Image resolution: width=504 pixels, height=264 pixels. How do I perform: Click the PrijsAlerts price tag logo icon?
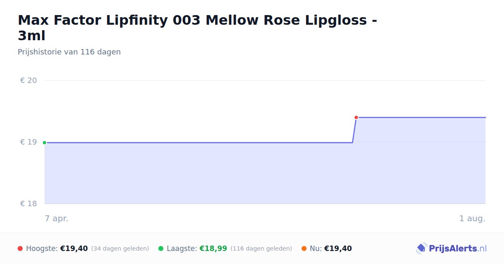point(421,248)
